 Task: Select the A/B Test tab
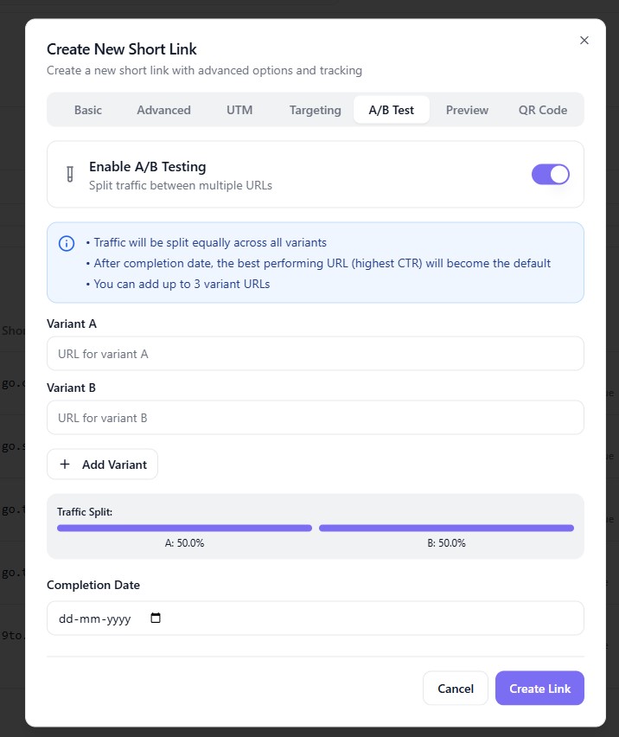click(392, 110)
